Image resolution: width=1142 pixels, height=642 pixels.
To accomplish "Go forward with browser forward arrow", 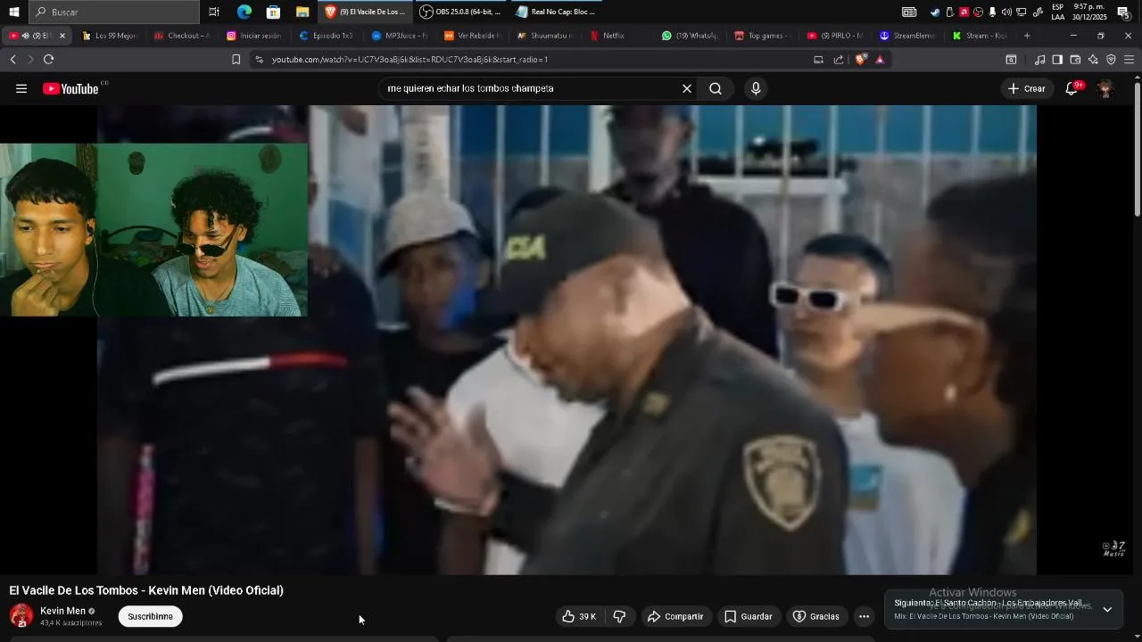I will pyautogui.click(x=30, y=60).
